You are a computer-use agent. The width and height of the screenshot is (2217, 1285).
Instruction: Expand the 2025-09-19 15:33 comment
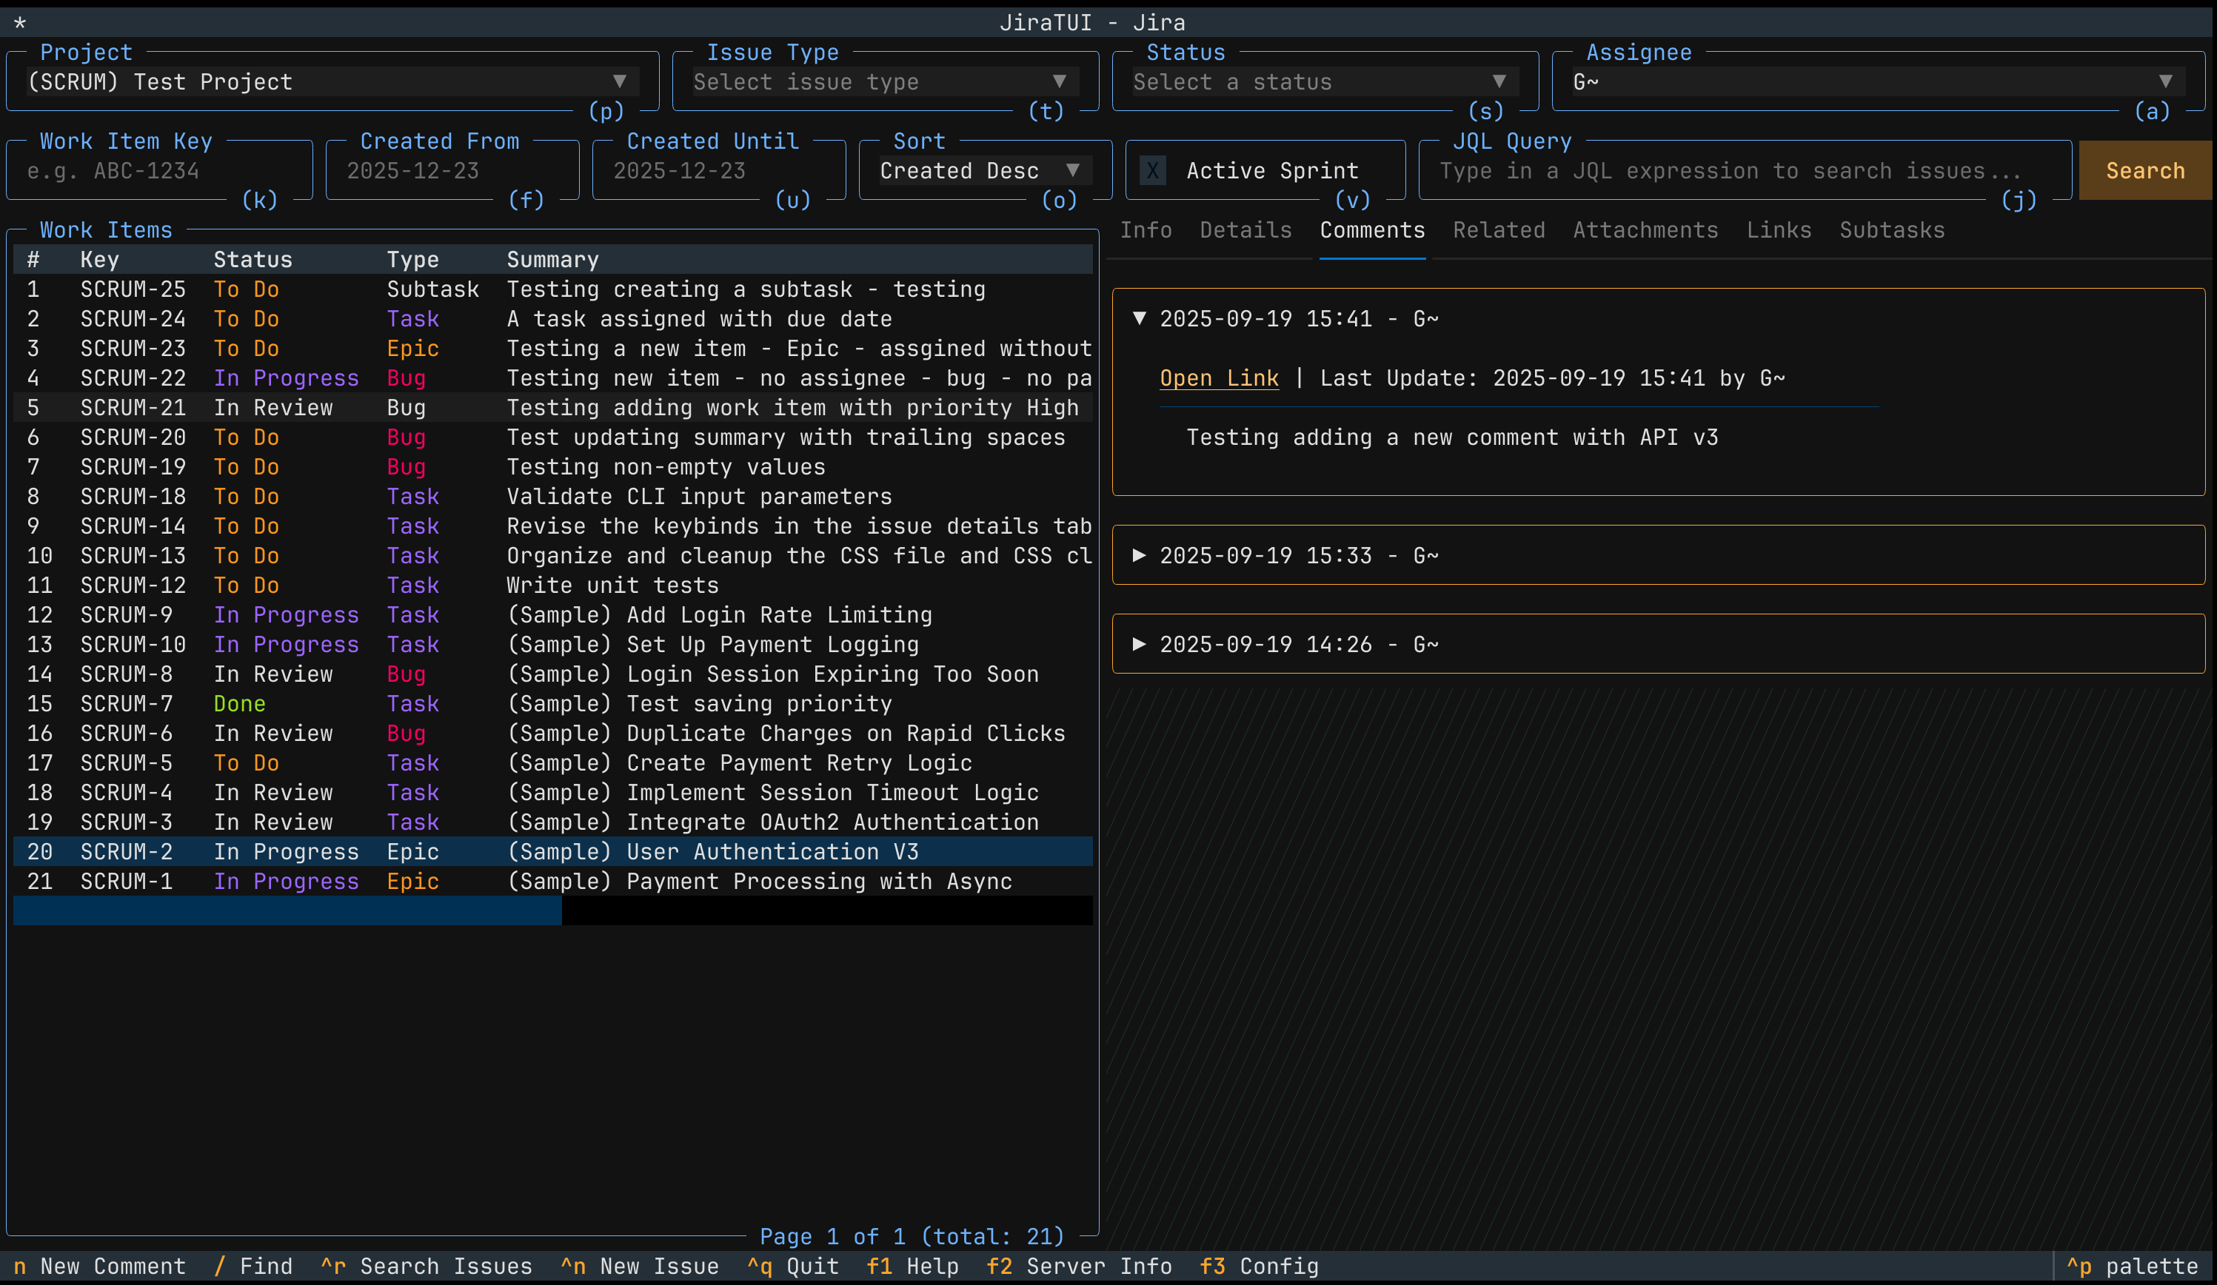pyautogui.click(x=1138, y=555)
